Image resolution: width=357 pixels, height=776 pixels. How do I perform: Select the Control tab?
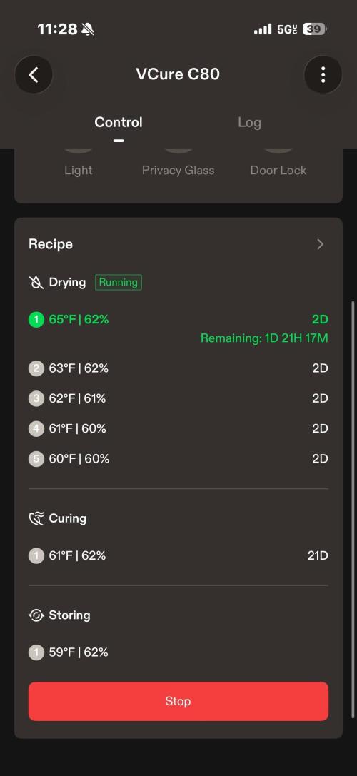tap(119, 123)
